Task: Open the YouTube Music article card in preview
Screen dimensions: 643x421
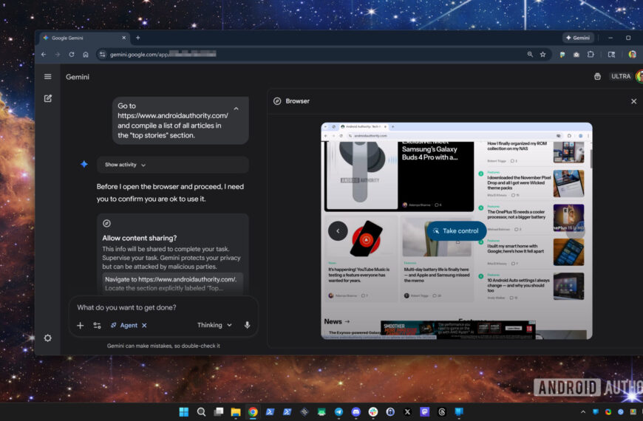Action: pos(361,259)
